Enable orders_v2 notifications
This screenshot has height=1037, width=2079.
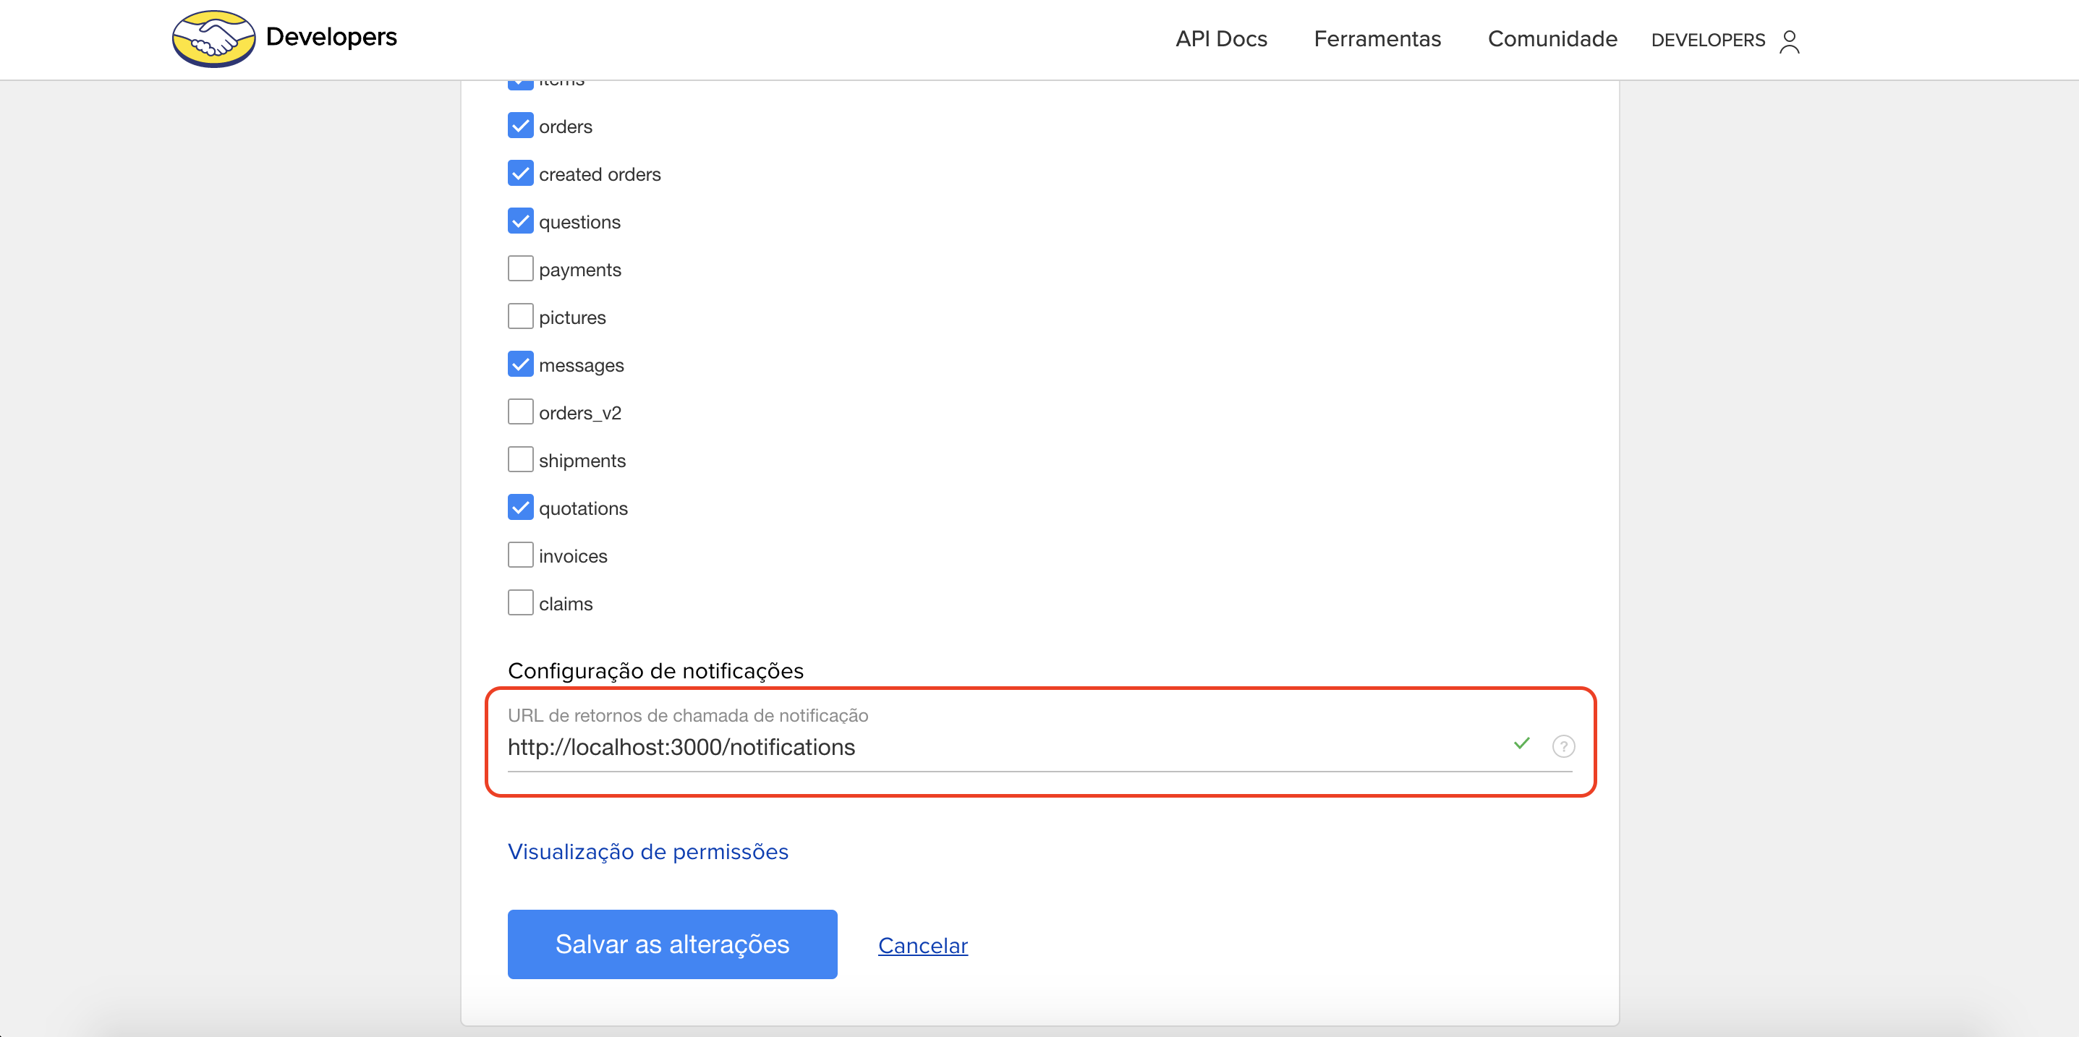tap(521, 411)
